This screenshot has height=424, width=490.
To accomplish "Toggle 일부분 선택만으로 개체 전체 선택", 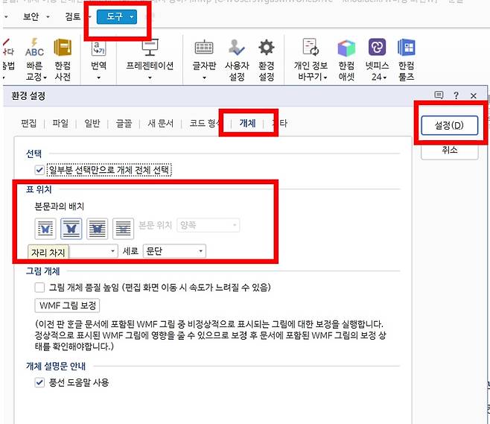I will click(x=39, y=170).
